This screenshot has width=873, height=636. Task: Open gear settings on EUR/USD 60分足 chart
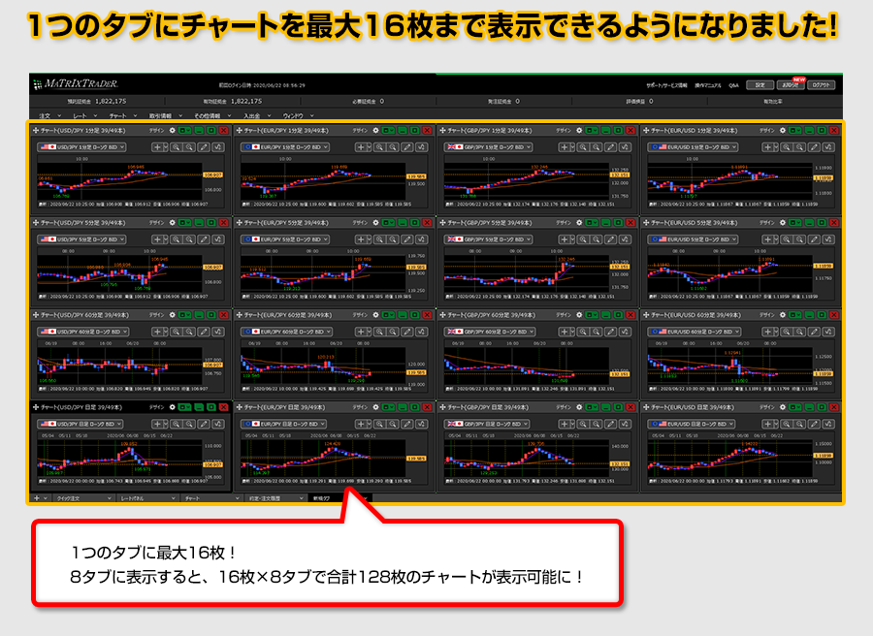(782, 315)
